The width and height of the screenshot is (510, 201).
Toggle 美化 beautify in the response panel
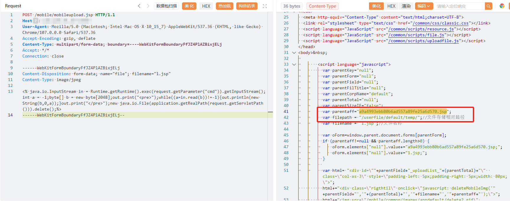376,6
